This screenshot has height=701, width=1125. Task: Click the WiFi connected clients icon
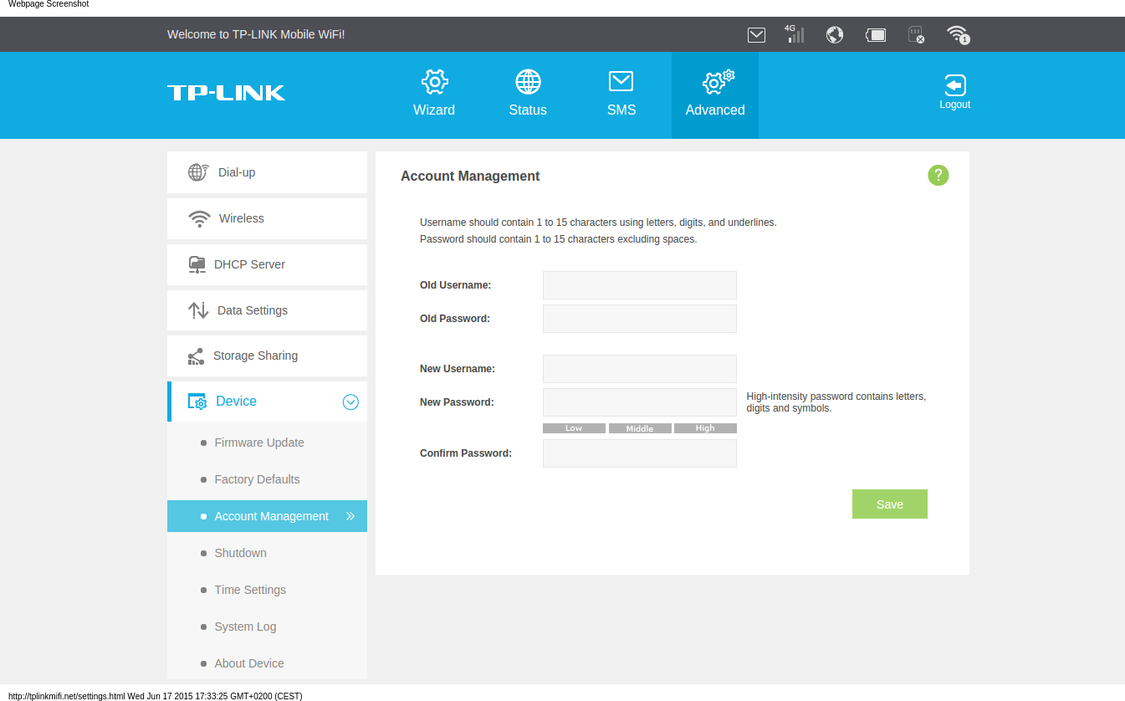coord(957,35)
